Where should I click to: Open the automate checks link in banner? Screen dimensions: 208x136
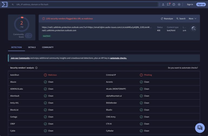(118, 58)
